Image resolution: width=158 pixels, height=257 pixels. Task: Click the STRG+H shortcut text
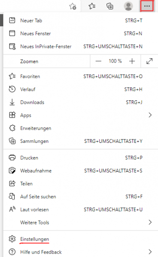(x=133, y=89)
